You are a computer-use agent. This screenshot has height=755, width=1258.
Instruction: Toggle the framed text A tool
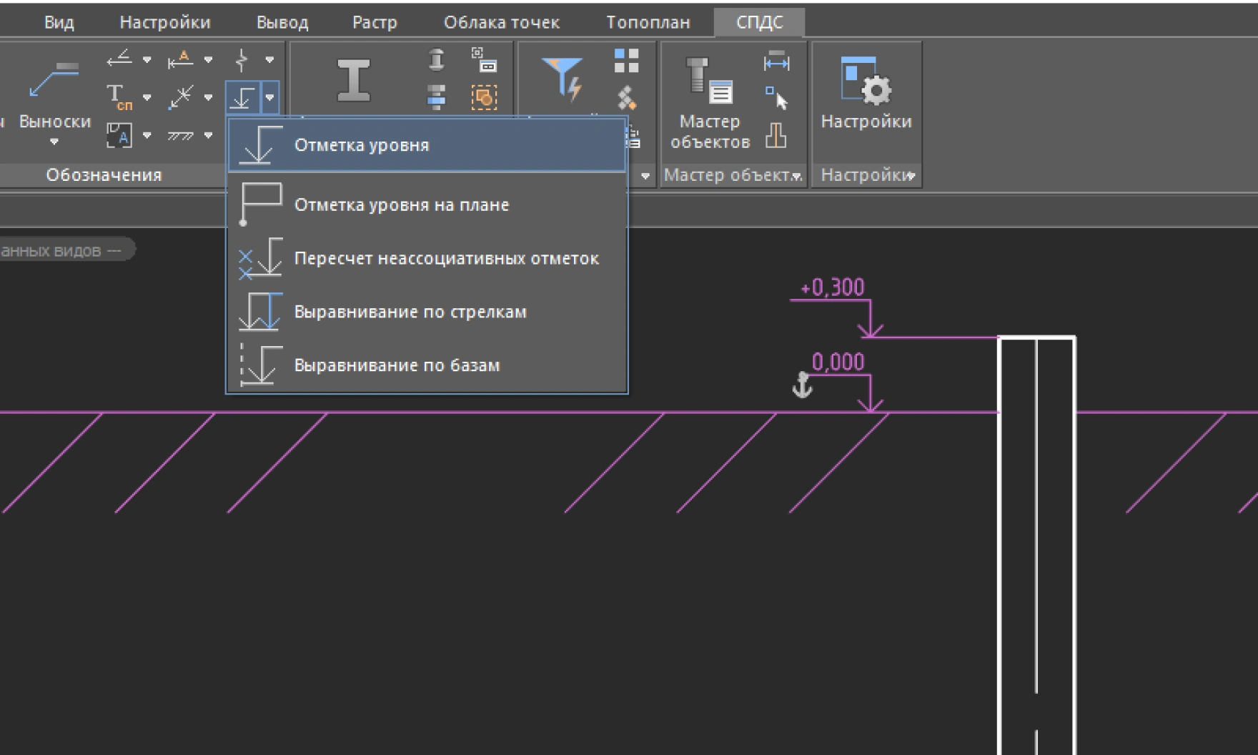[x=120, y=134]
